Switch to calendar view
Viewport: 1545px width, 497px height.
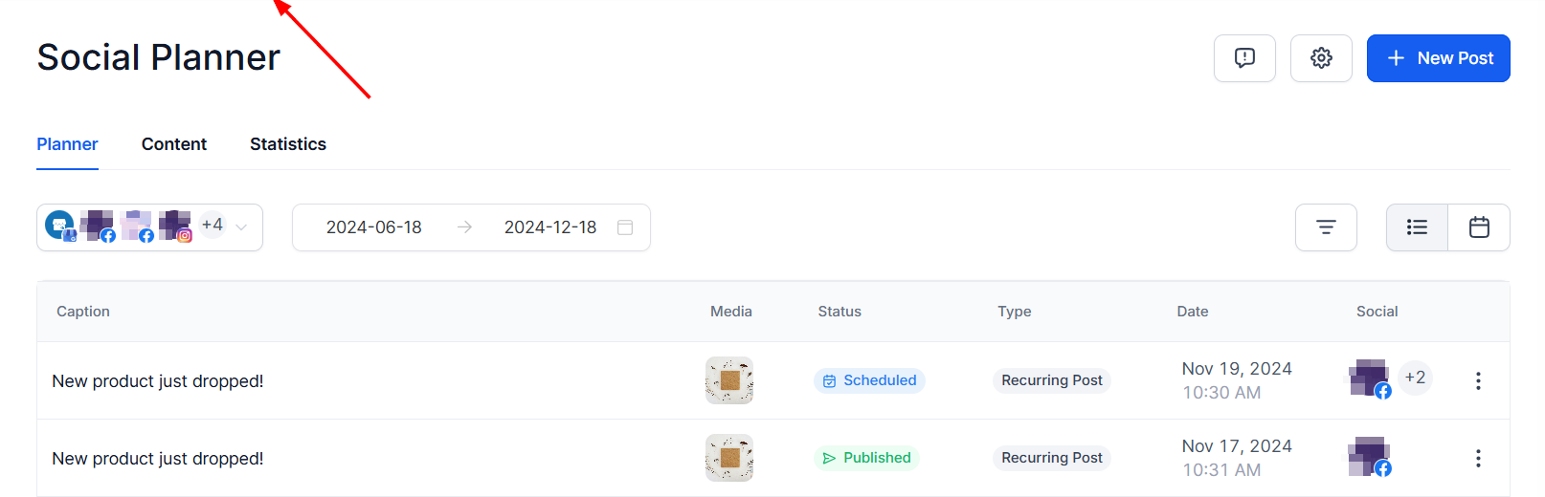click(1479, 227)
